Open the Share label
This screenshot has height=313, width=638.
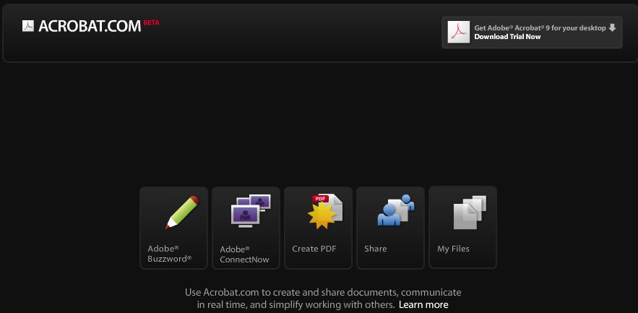click(x=376, y=249)
